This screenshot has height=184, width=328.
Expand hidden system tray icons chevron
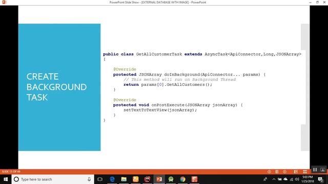click(x=274, y=179)
